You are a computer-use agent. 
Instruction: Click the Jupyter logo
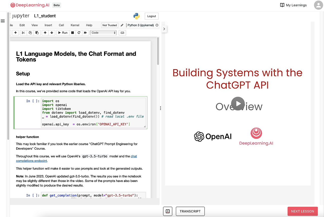(x=20, y=16)
